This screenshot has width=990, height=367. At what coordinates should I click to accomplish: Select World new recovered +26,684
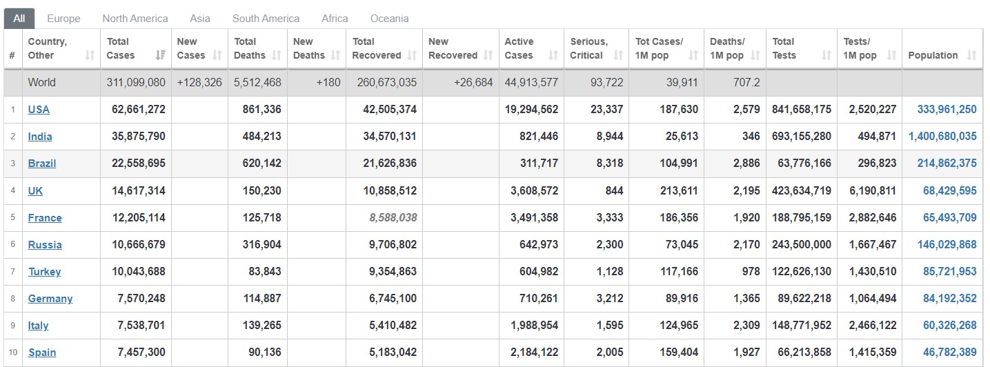473,82
